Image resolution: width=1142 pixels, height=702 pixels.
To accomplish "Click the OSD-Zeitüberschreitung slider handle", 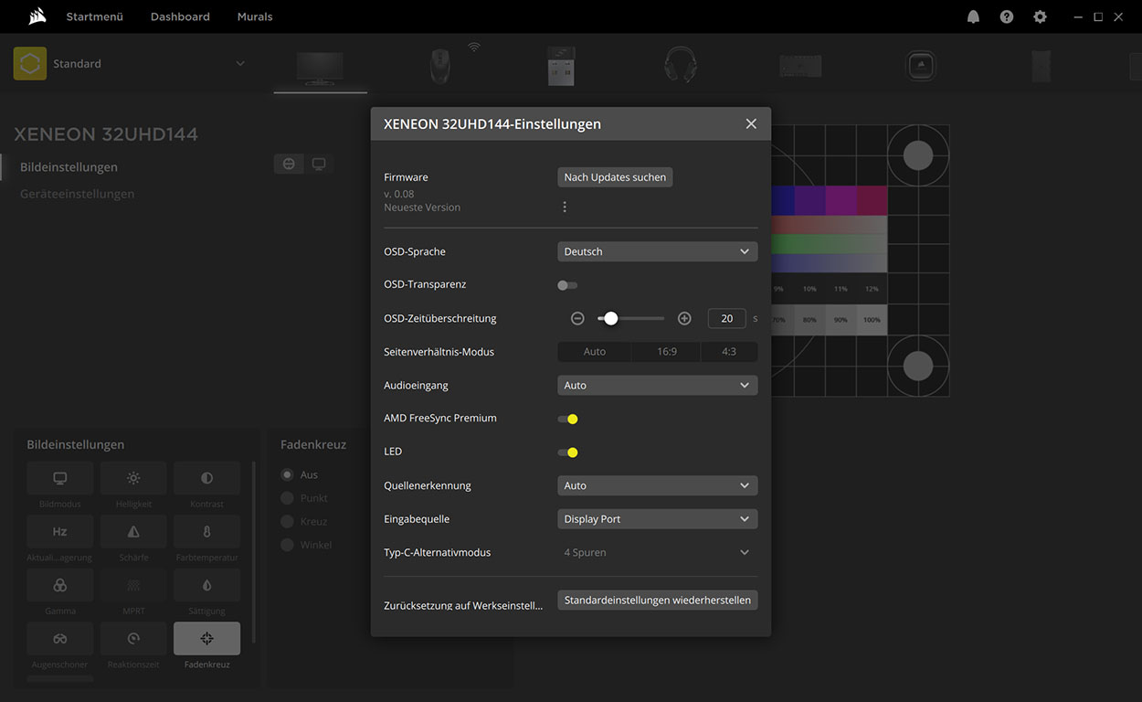I will [611, 318].
